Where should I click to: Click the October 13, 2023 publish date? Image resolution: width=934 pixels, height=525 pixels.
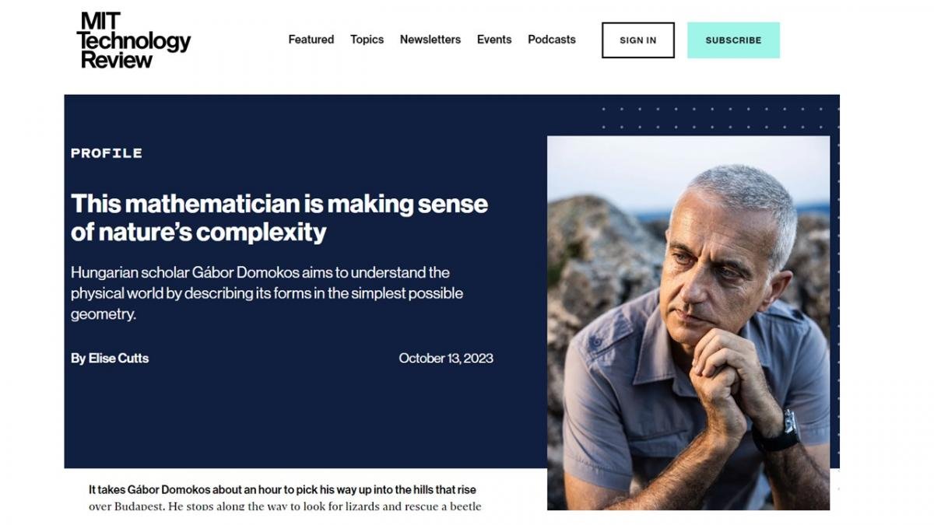click(x=446, y=359)
